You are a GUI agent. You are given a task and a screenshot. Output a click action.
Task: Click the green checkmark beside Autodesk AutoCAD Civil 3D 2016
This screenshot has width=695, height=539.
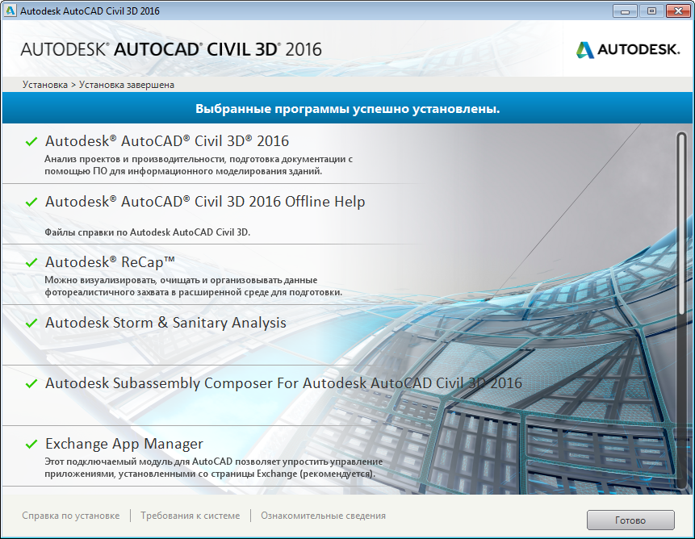coord(31,142)
